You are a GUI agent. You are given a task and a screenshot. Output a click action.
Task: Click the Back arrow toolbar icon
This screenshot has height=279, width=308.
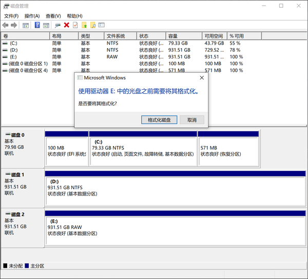pyautogui.click(x=5, y=25)
